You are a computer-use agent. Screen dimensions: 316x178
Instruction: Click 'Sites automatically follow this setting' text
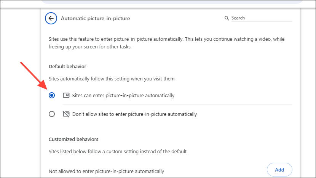[x=112, y=79]
